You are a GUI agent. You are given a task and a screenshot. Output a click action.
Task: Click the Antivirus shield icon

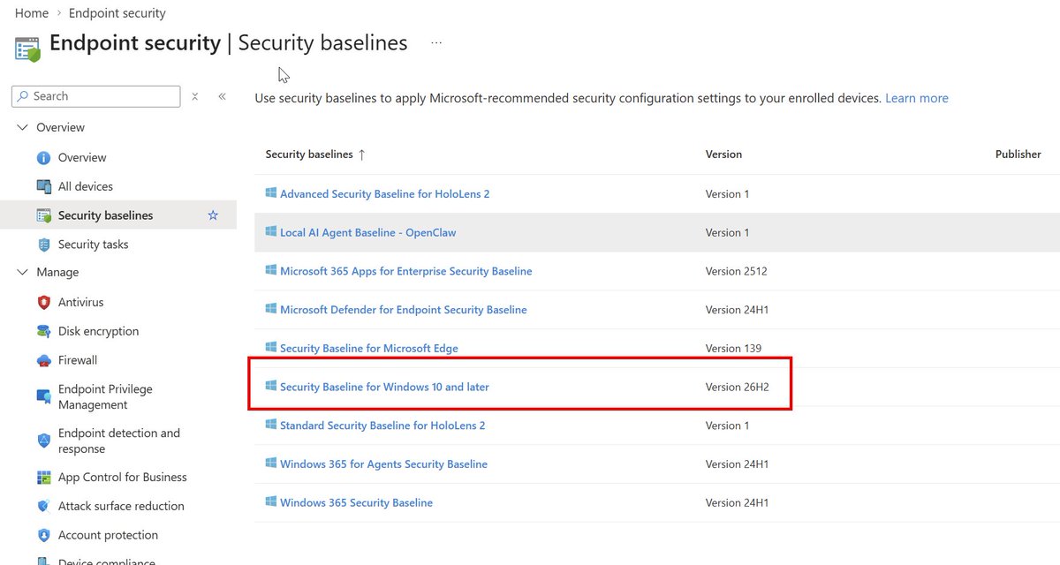pos(44,302)
